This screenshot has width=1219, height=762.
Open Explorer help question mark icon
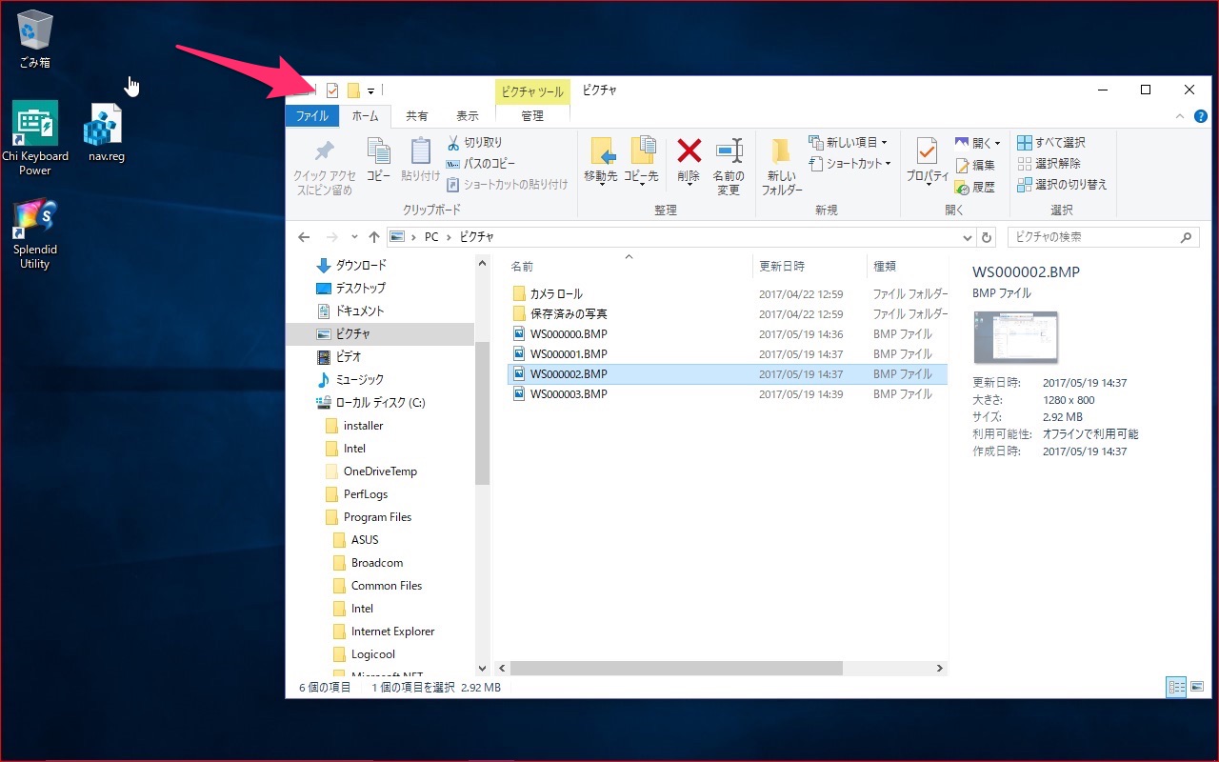click(1201, 115)
